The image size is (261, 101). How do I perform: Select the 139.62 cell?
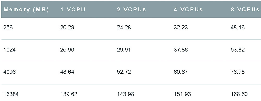pos(69,94)
